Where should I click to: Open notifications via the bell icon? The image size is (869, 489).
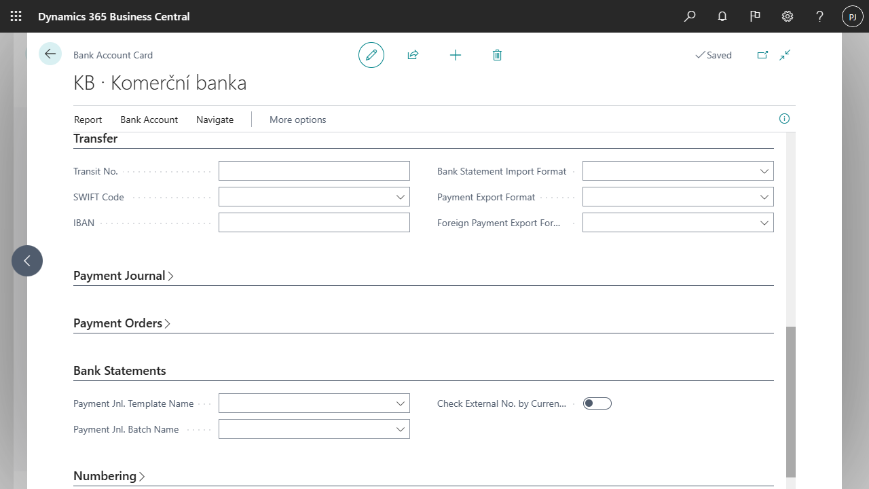tap(722, 16)
